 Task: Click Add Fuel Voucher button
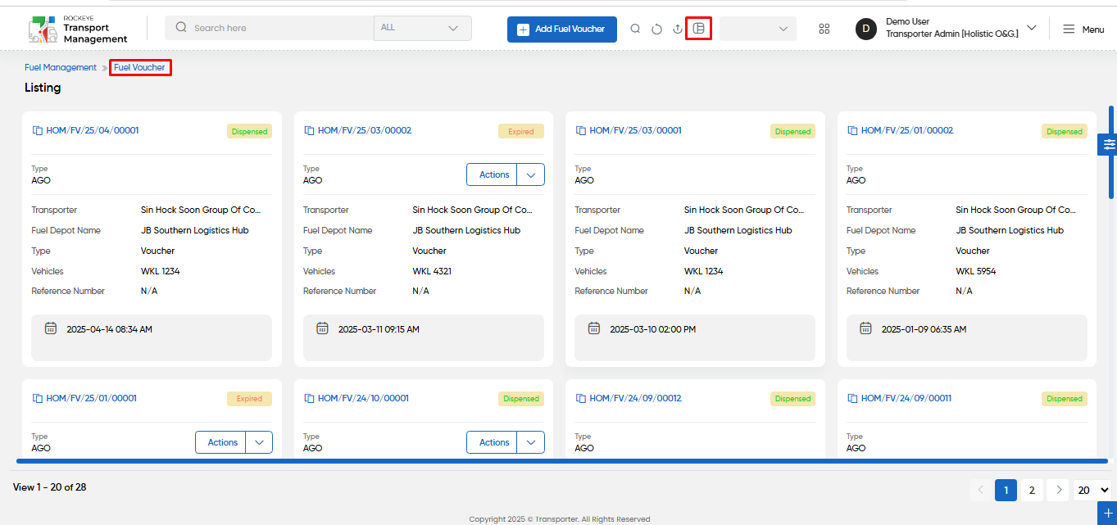pyautogui.click(x=562, y=29)
